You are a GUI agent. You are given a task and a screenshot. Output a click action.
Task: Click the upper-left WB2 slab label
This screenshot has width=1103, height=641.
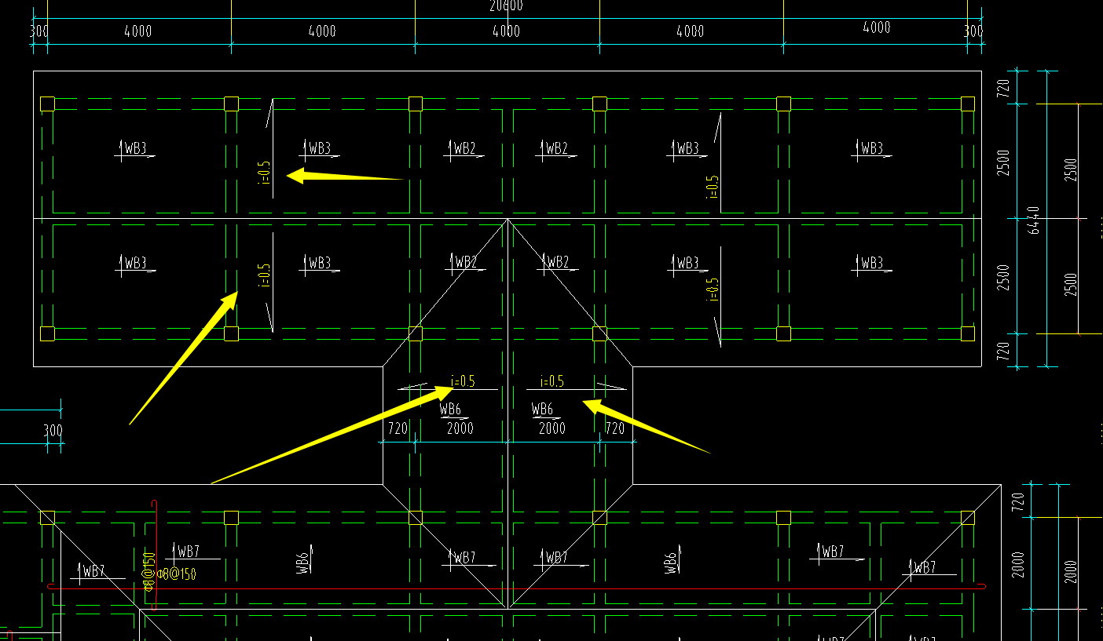465,148
